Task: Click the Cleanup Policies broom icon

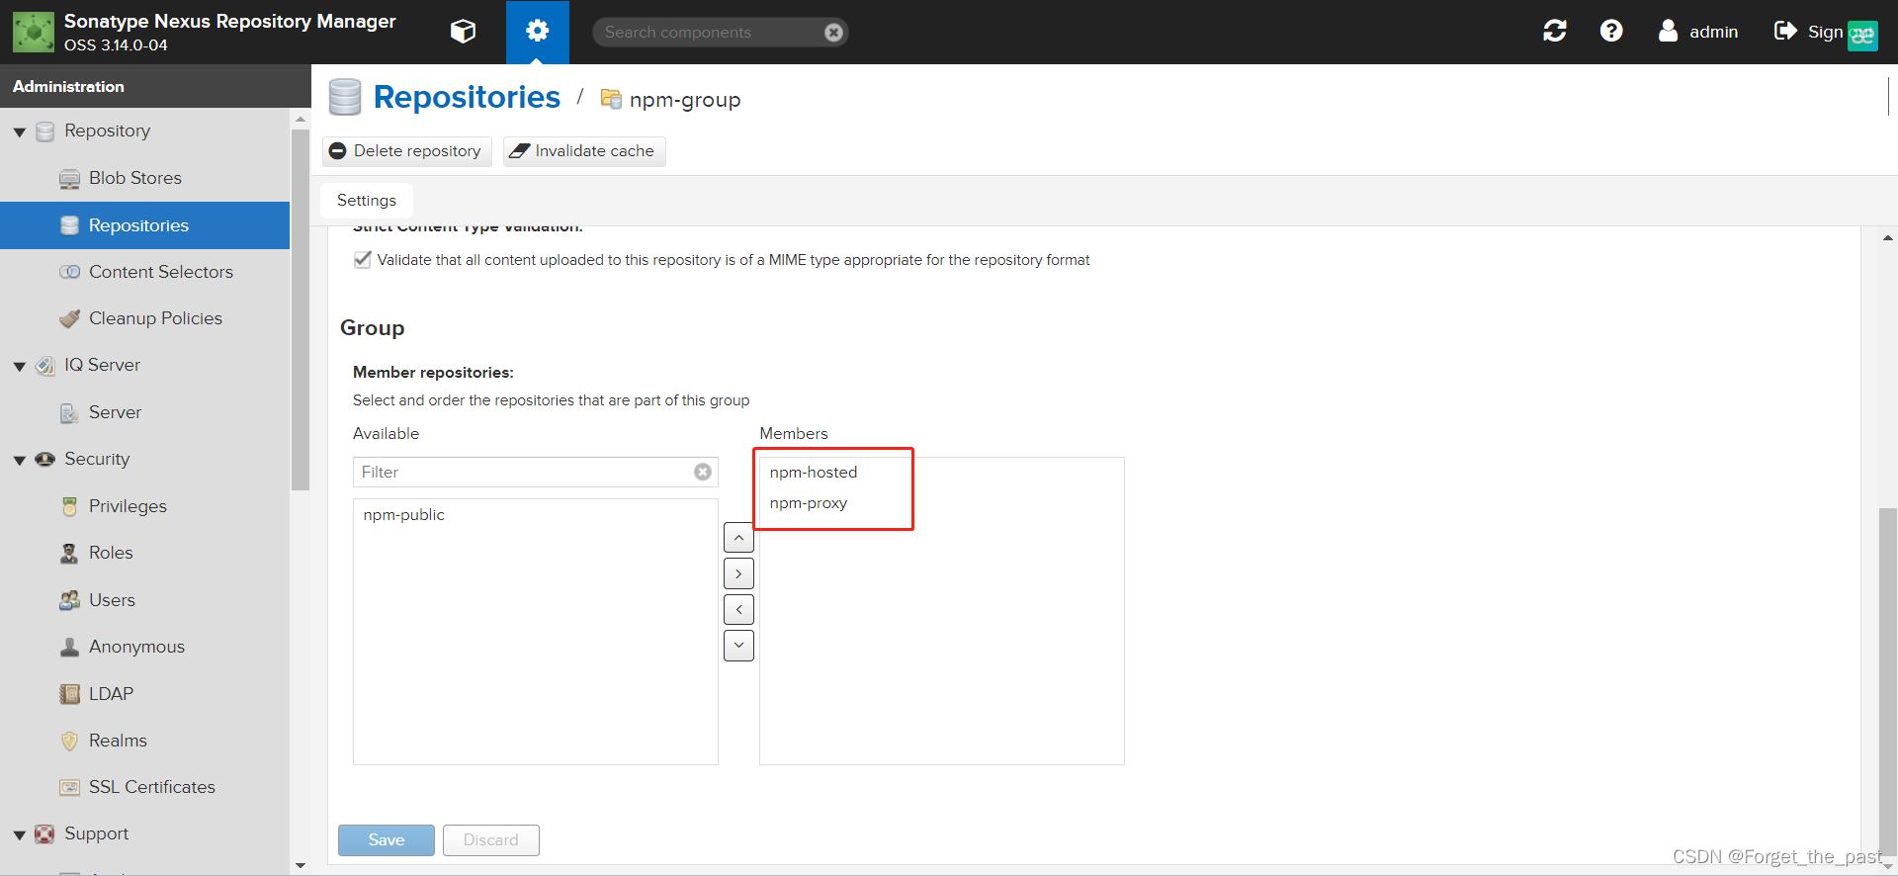Action: [x=69, y=318]
